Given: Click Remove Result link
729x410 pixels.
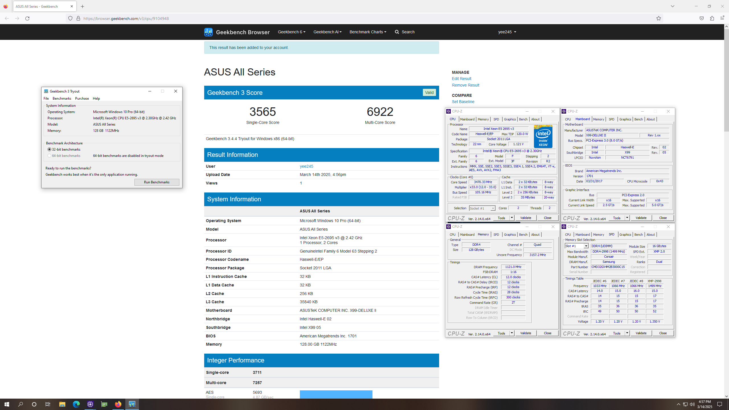Looking at the screenshot, I should [x=465, y=85].
